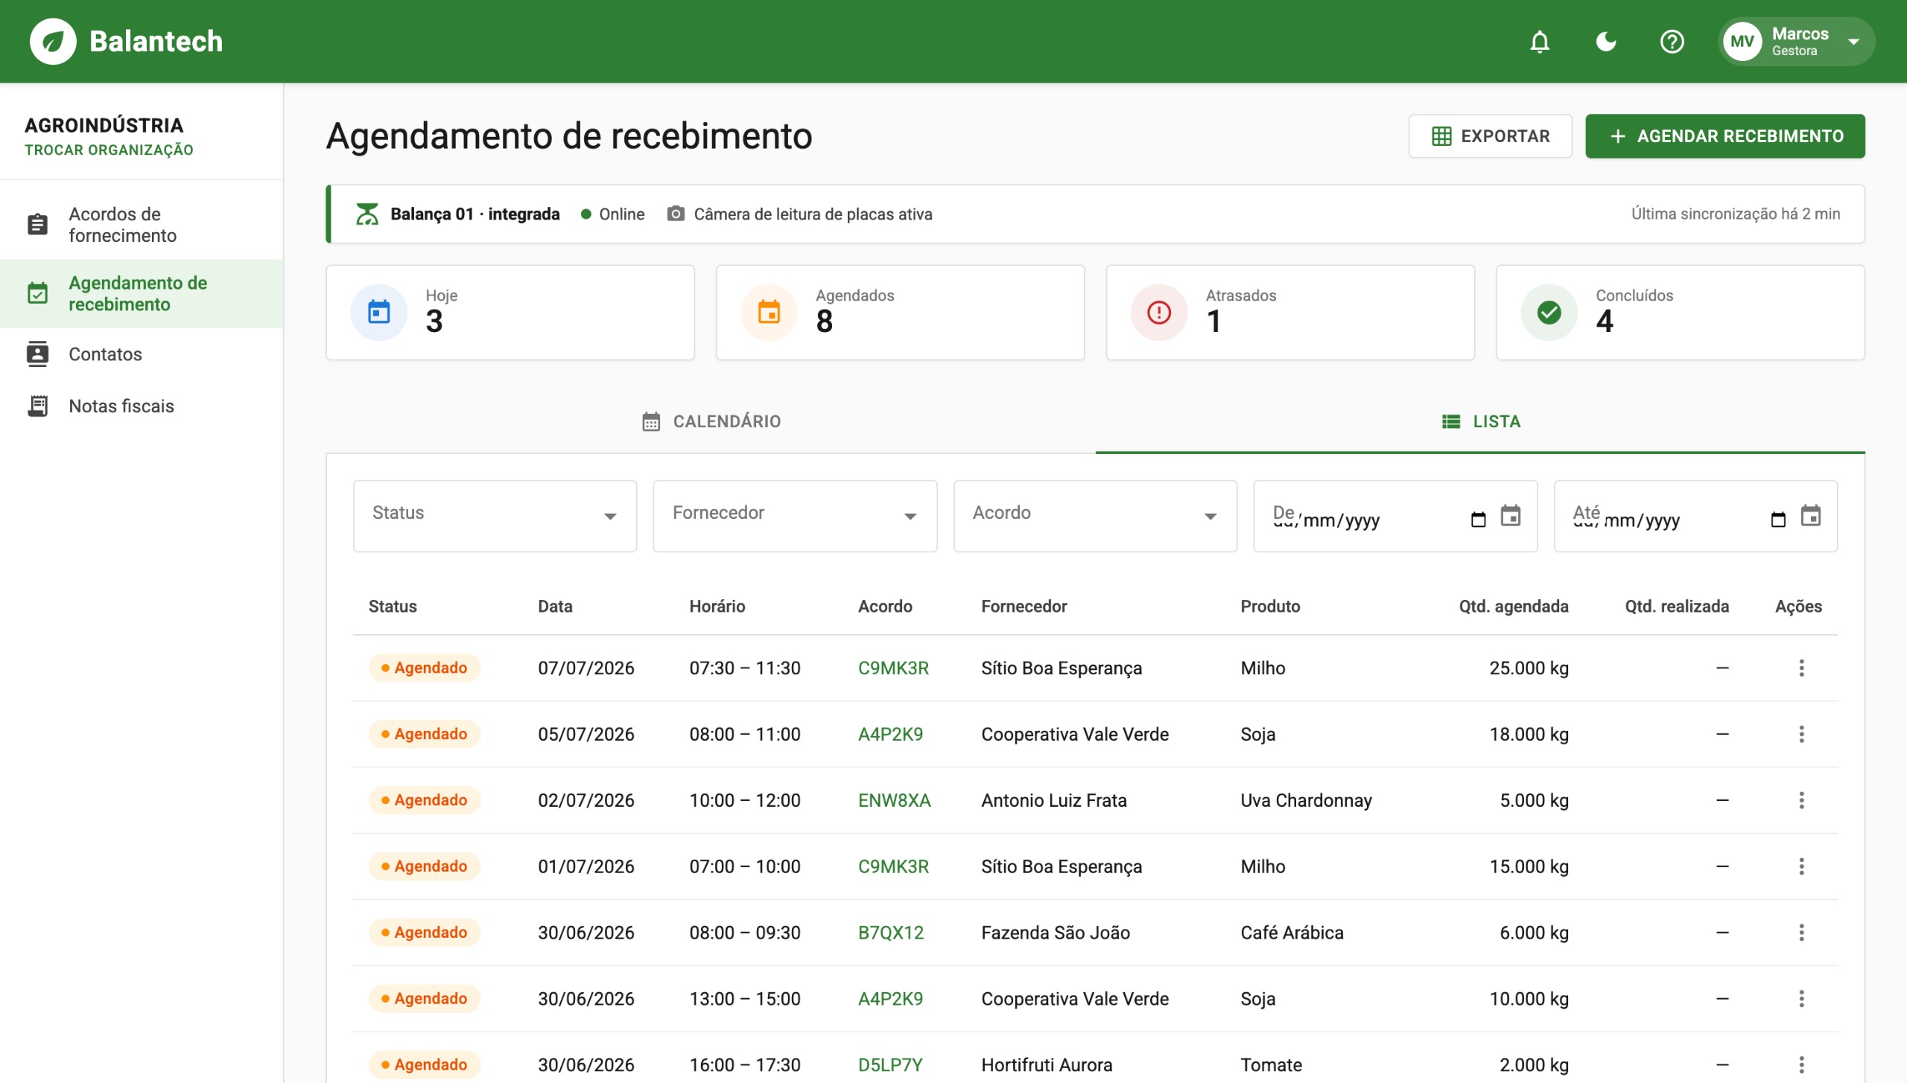Open actions menu for Hortifruti Aurora row
Viewport: 1907px width, 1083px height.
pos(1801,1065)
